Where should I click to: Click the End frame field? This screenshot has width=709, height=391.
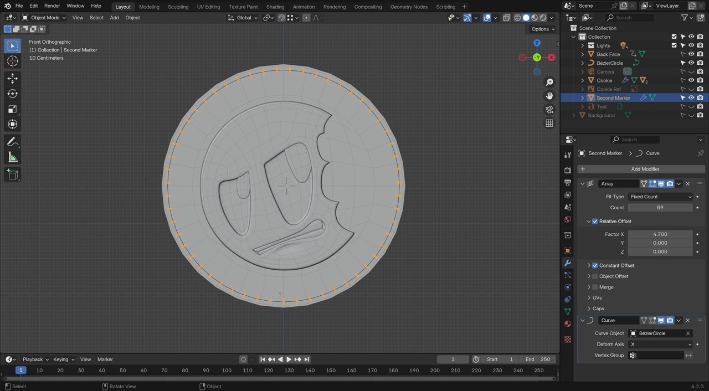coord(538,359)
